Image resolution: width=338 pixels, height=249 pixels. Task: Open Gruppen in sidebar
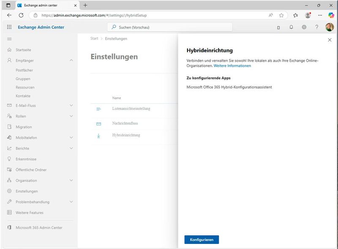(23, 79)
